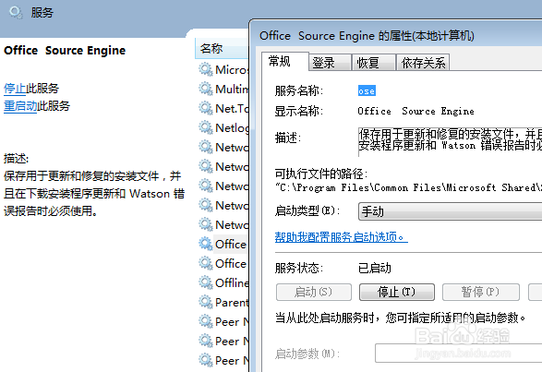Click the gear icon of the highlighted Office service
542x372 pixels.
coord(206,244)
